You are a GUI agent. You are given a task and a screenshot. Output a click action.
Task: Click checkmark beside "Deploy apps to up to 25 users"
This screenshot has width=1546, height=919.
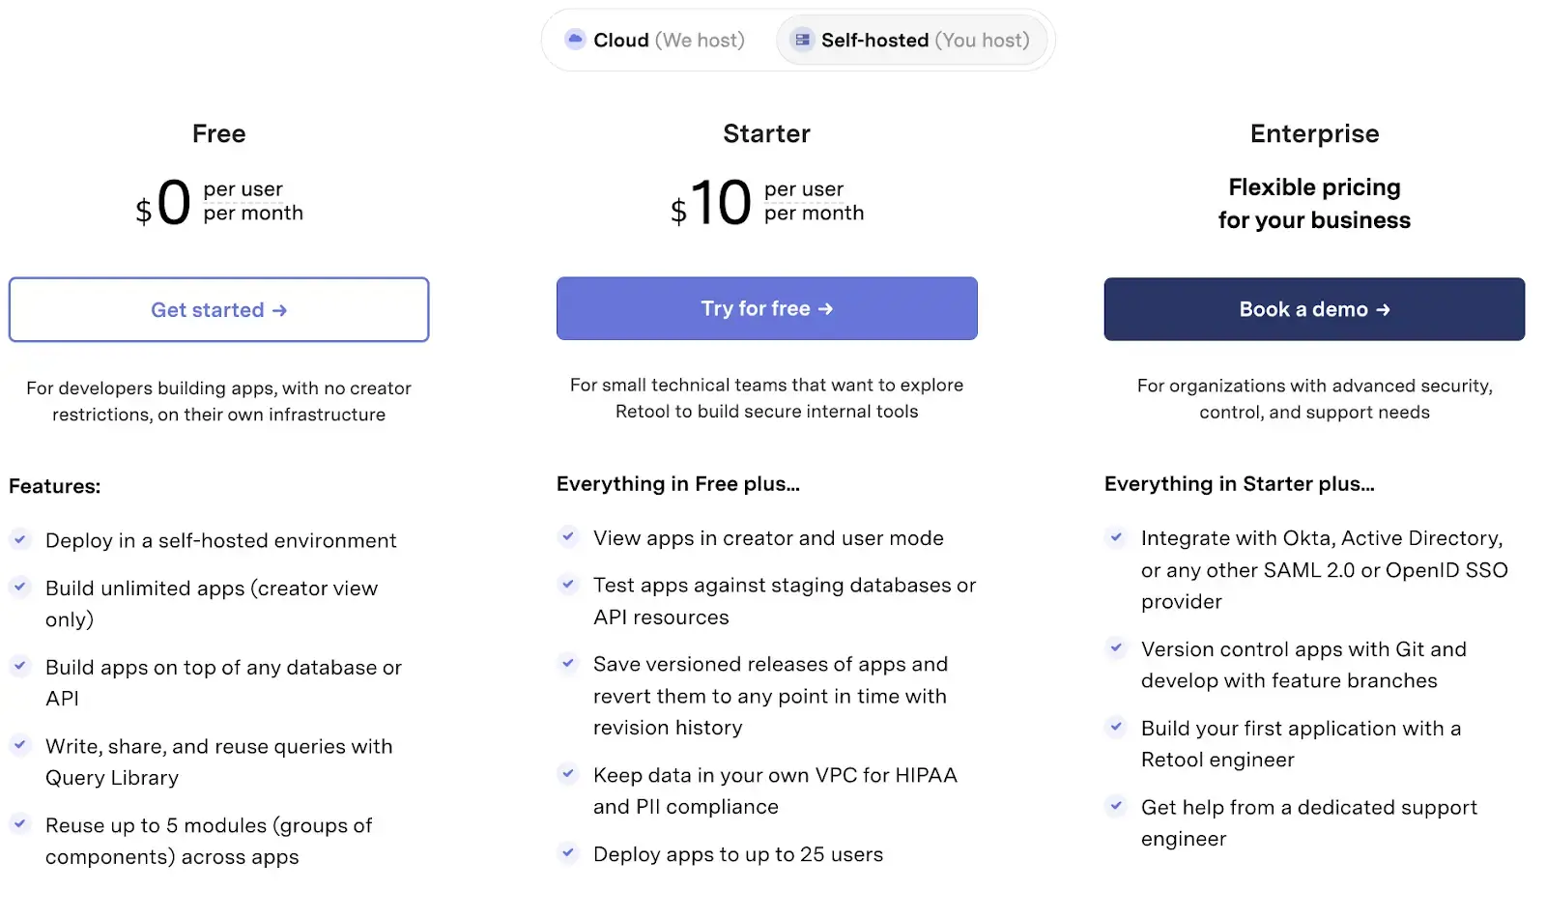pyautogui.click(x=568, y=852)
